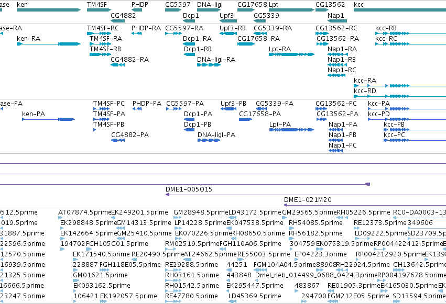Select the Dcp1-RB transcript label
The image size is (446, 304).
pos(198,49)
